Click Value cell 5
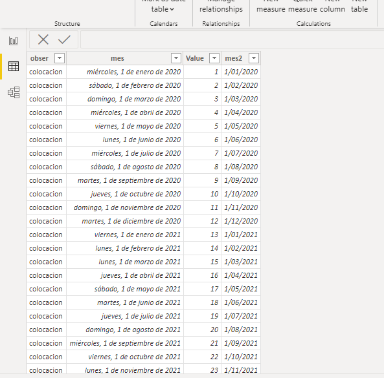The image size is (384, 378). pos(202,126)
